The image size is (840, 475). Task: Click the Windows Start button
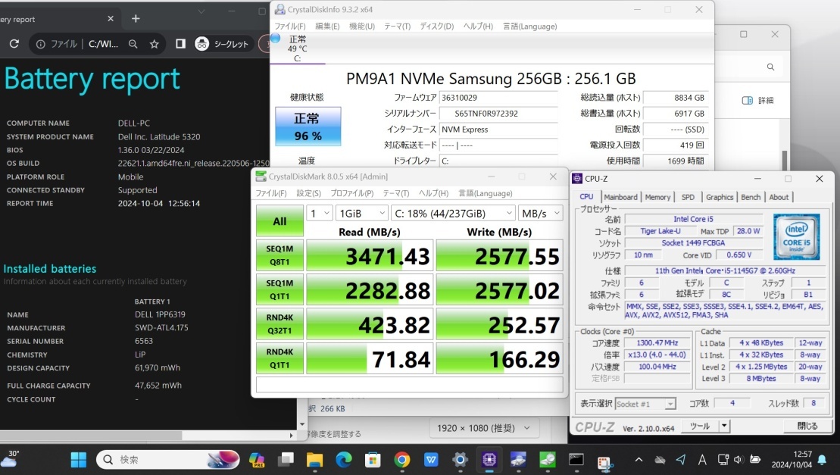(x=78, y=459)
